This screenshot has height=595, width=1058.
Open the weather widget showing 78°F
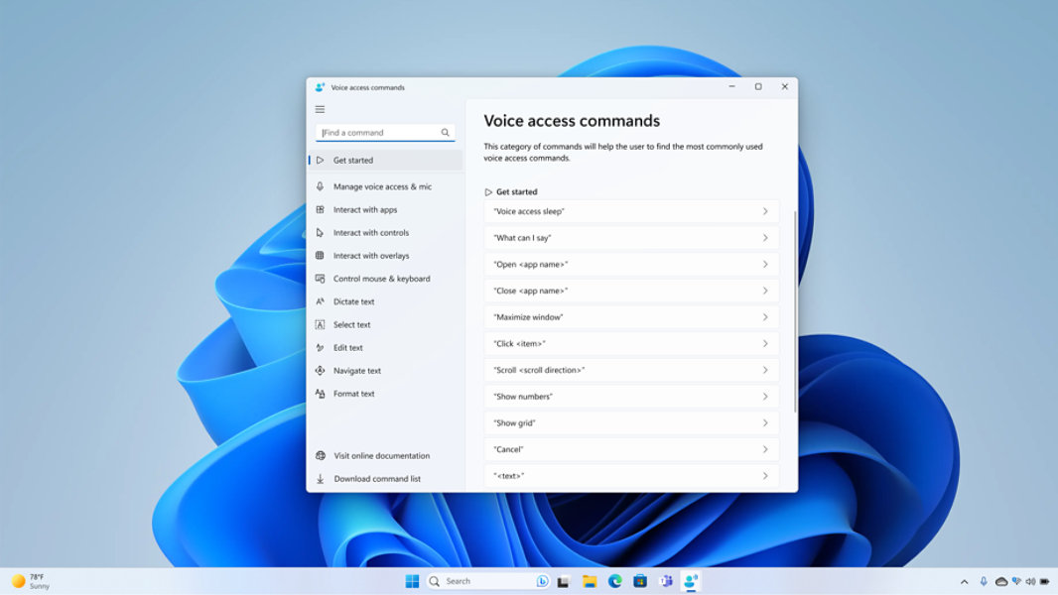31,581
